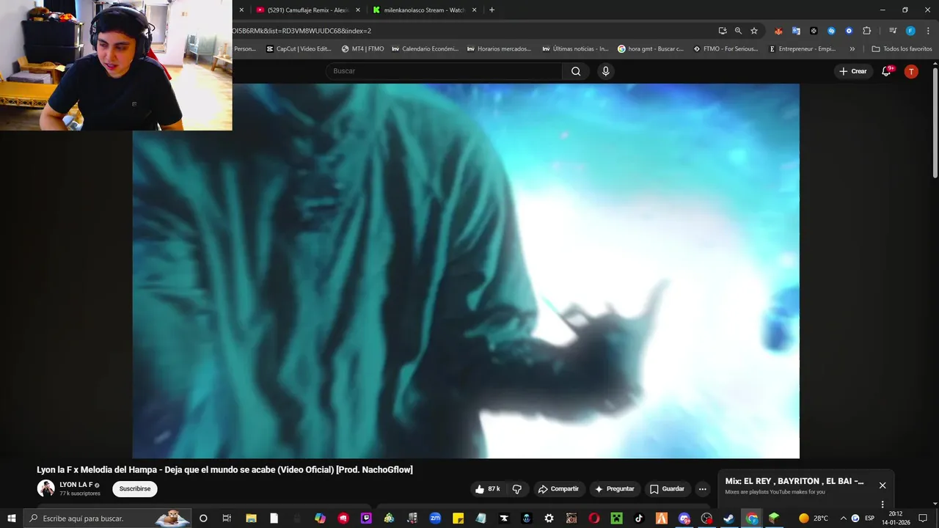Open hora gmt Buscar bookmark
Image resolution: width=939 pixels, height=528 pixels.
point(651,49)
